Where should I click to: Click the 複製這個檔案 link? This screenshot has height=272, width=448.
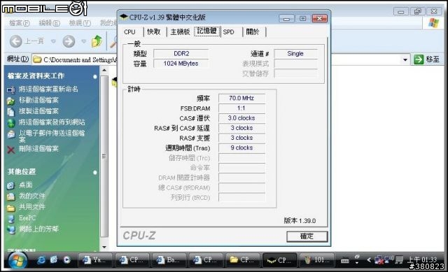pos(38,111)
